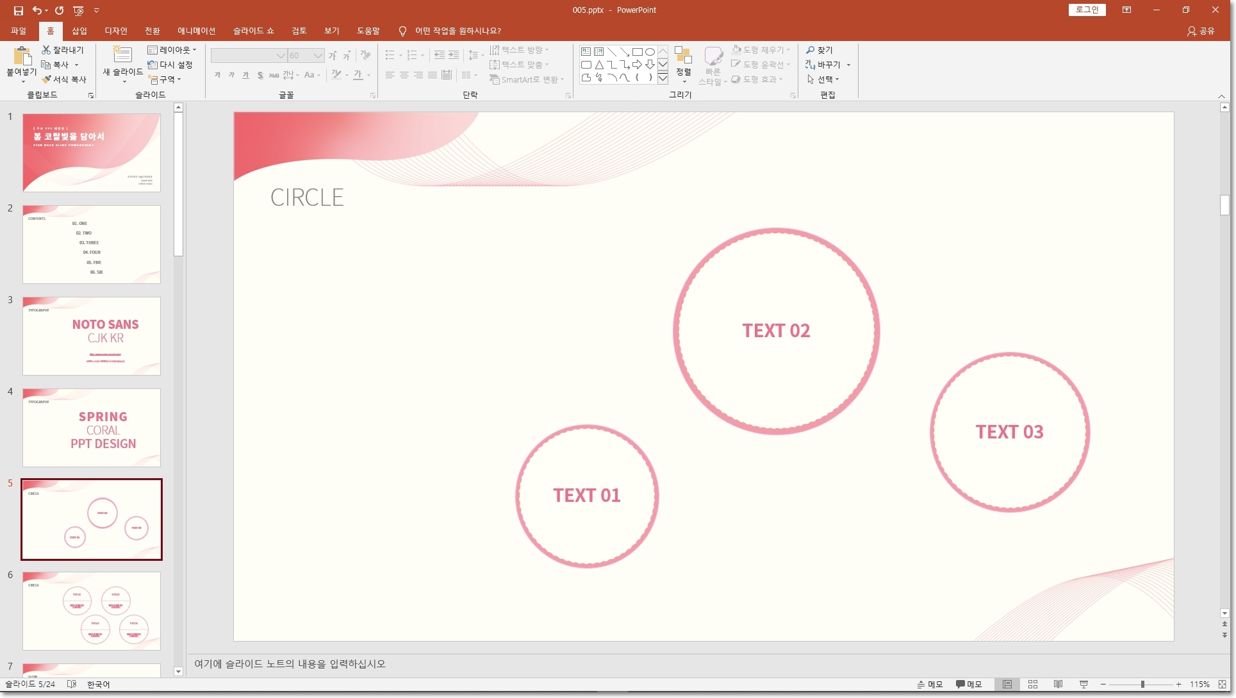1236x698 pixels.
Task: Select the down arrow shape
Action: click(650, 65)
